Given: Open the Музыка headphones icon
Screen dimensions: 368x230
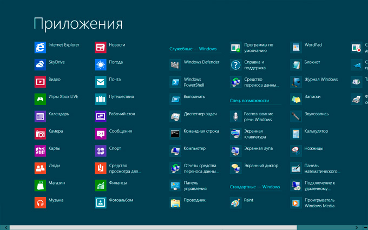Looking at the screenshot, I should coord(40,202).
